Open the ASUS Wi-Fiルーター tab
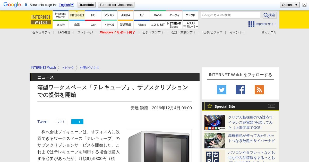This screenshot has width=309, height=162. click(x=190, y=24)
